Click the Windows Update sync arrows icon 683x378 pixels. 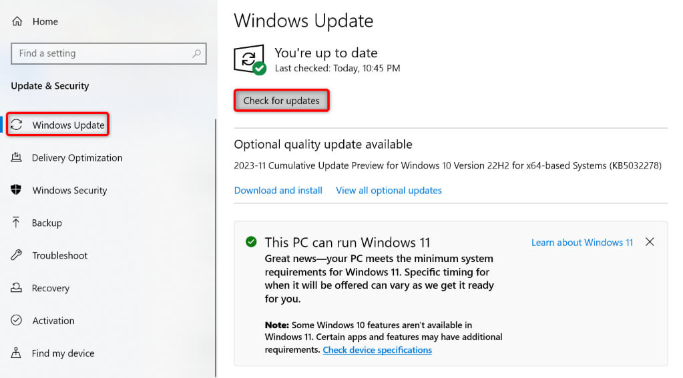(x=17, y=125)
